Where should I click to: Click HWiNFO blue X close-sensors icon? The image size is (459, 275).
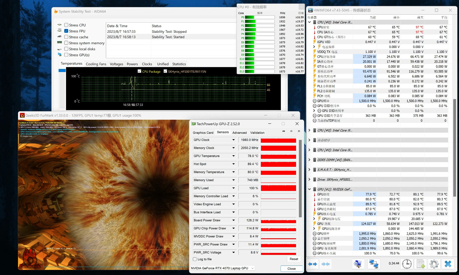pos(448,264)
